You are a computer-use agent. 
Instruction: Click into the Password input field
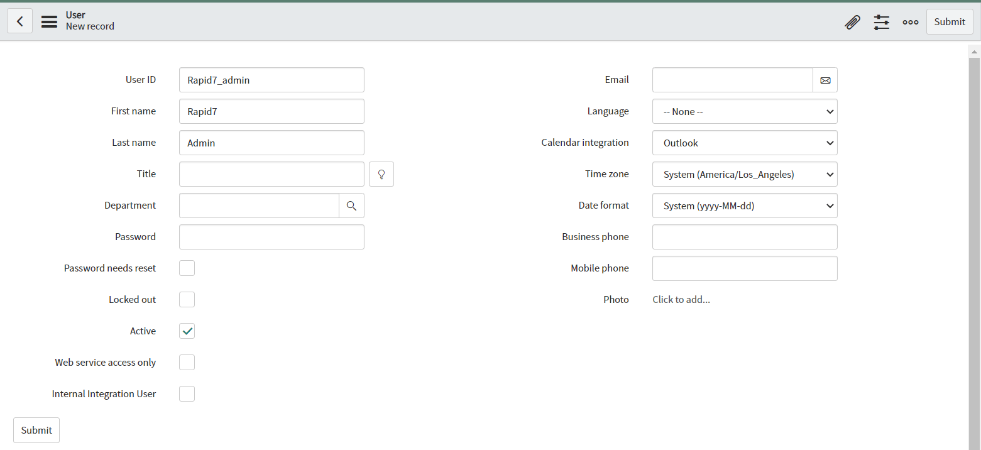271,237
